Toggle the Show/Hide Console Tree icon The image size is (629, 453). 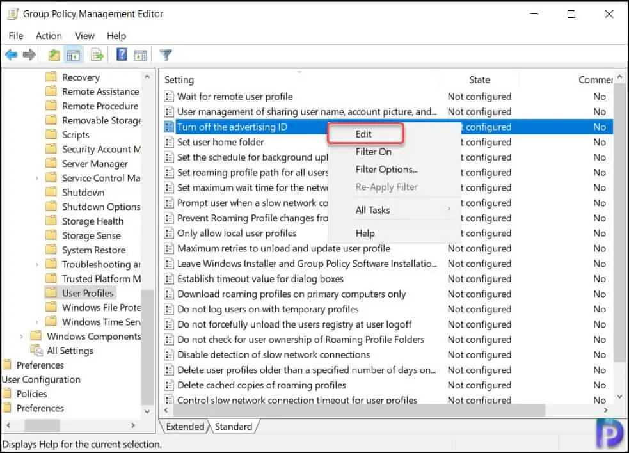(74, 55)
